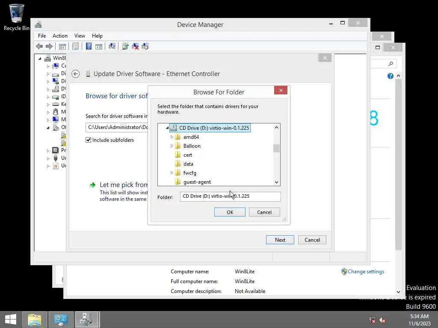438x328 pixels.
Task: Select CD Drive (D:) virtio-win-0.1.225 node
Action: point(210,128)
